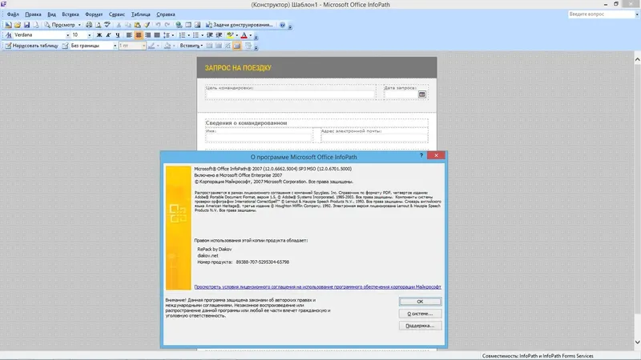641x360 pixels.
Task: Click the Undo arrow icon
Action: [158, 25]
